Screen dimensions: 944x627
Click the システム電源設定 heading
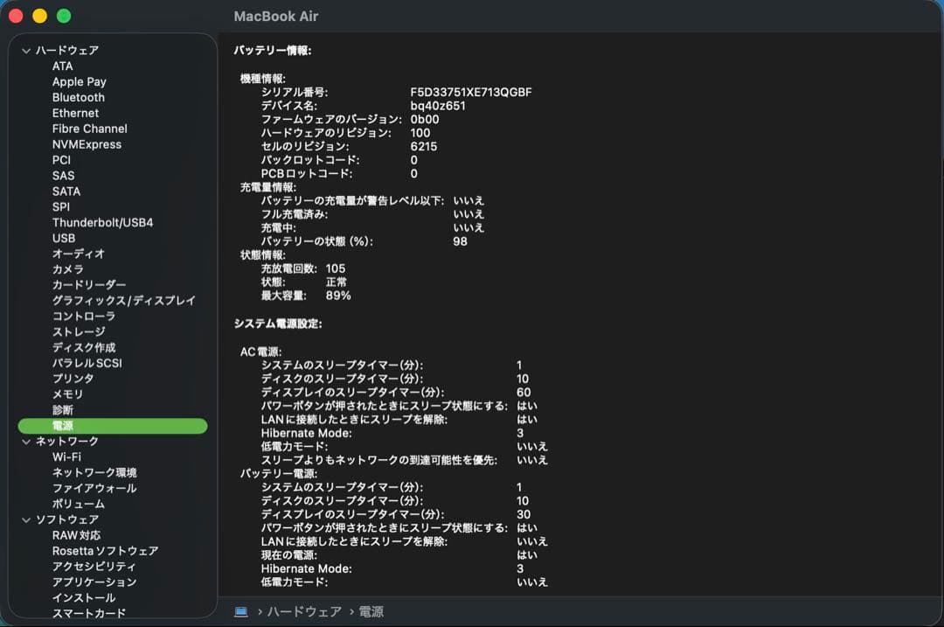coord(278,324)
